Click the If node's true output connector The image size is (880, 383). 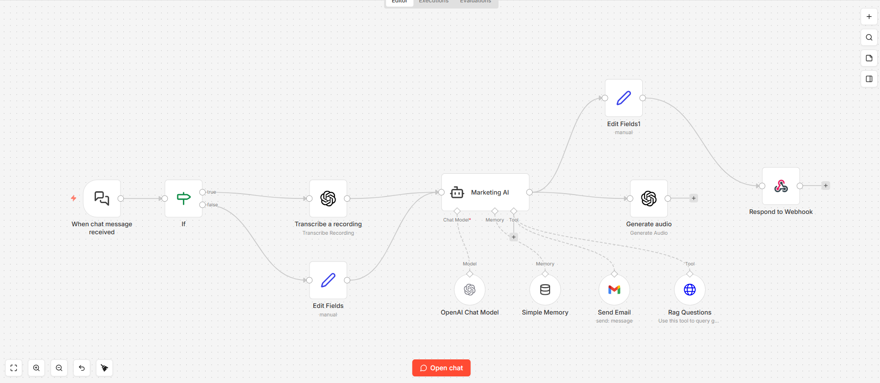pos(202,192)
